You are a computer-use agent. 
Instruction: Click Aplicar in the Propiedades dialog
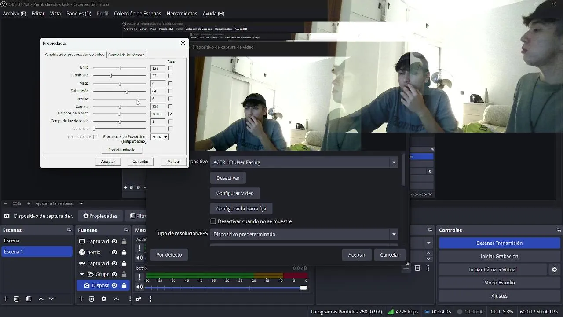tap(174, 162)
